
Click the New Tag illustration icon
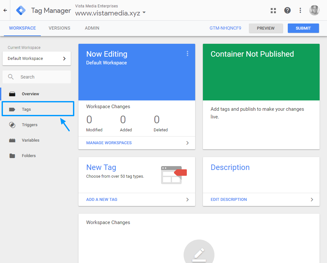174,175
